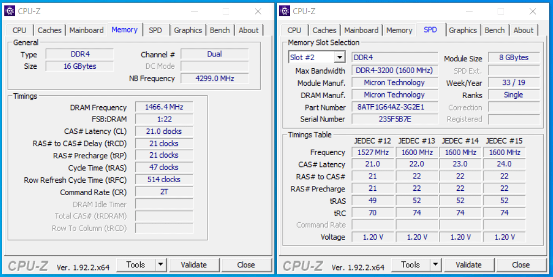Open Graphics tab in the right window
This screenshot has width=553, height=277.
pyautogui.click(x=463, y=30)
